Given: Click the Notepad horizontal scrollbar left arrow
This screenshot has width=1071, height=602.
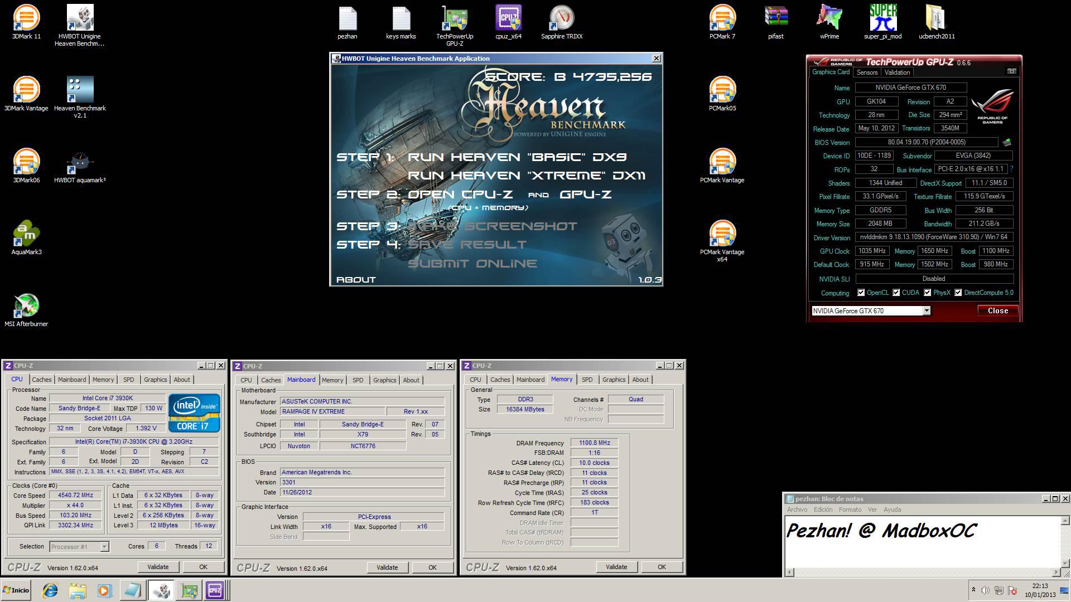Looking at the screenshot, I should tap(789, 572).
